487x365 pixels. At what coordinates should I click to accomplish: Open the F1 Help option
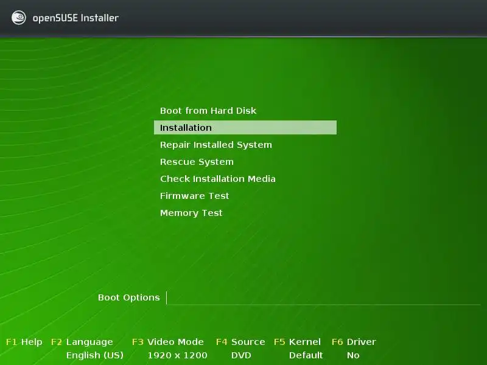pyautogui.click(x=24, y=342)
